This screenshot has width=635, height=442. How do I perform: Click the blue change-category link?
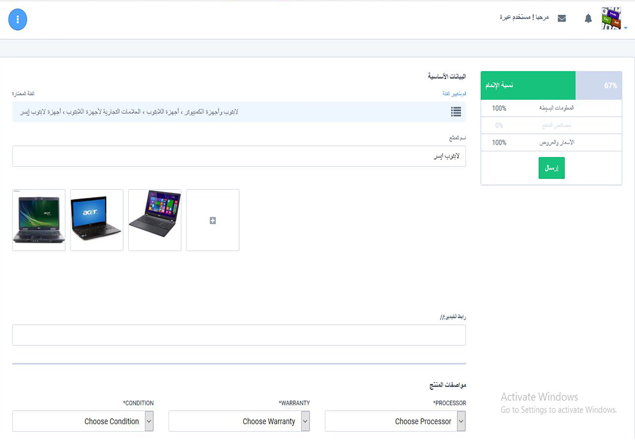click(454, 94)
